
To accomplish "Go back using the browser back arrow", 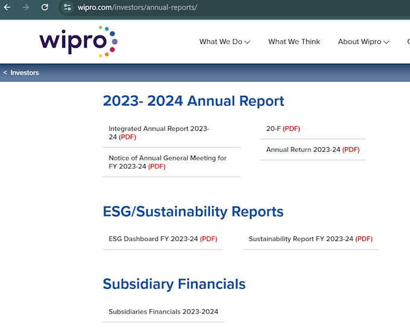I will [x=7, y=7].
